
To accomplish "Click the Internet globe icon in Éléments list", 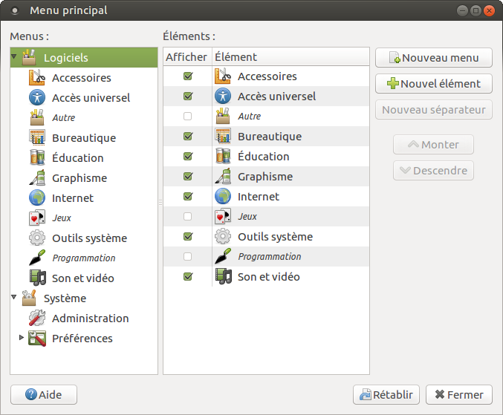I will click(223, 197).
